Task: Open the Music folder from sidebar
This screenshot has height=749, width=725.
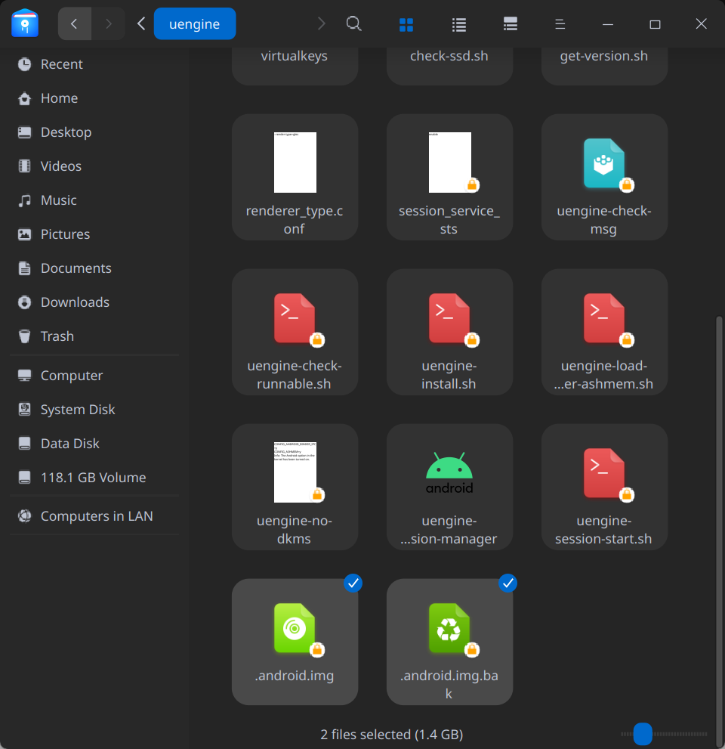Action: pyautogui.click(x=58, y=200)
